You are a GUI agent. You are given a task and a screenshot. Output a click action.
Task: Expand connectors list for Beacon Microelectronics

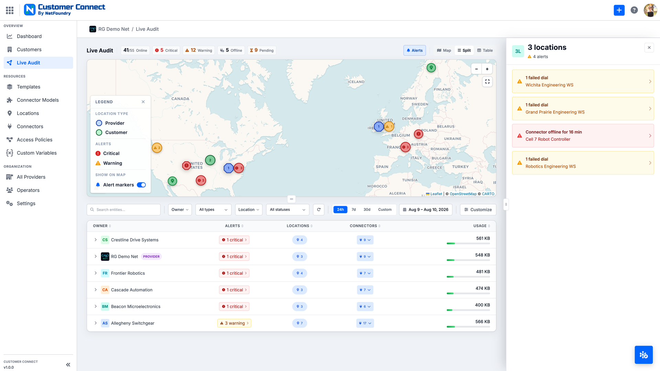tap(365, 306)
